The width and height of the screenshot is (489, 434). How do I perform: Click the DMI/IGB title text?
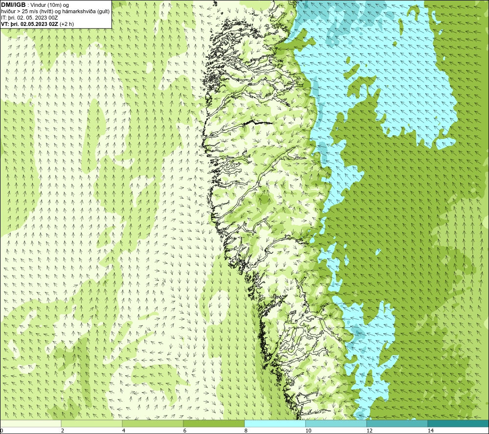(13, 5)
